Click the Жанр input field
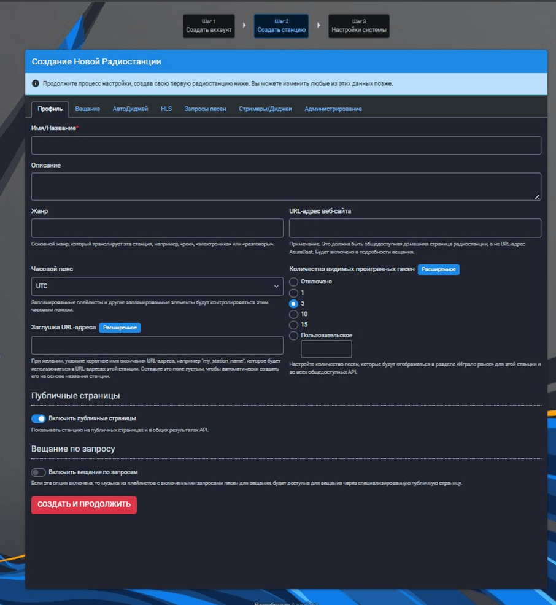 pyautogui.click(x=157, y=228)
